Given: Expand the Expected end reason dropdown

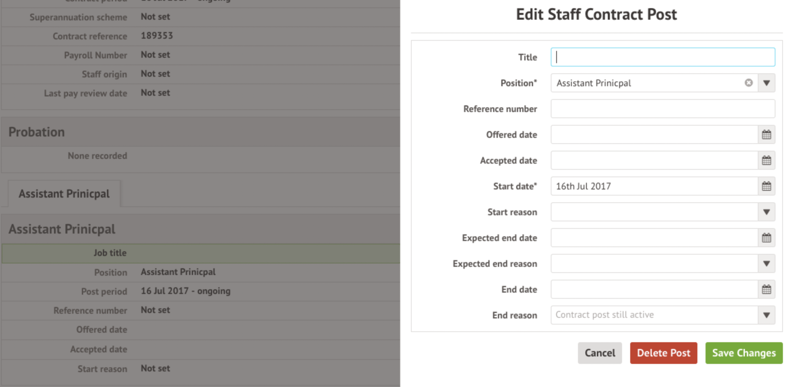Looking at the screenshot, I should [766, 264].
